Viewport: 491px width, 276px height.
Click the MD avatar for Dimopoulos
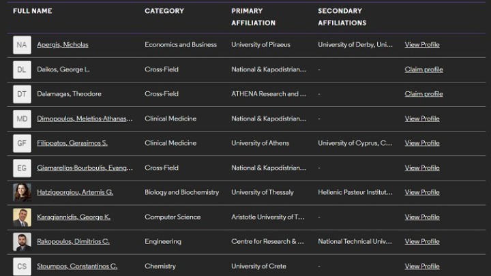(x=22, y=119)
